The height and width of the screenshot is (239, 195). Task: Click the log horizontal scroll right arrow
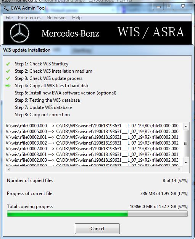179,169
